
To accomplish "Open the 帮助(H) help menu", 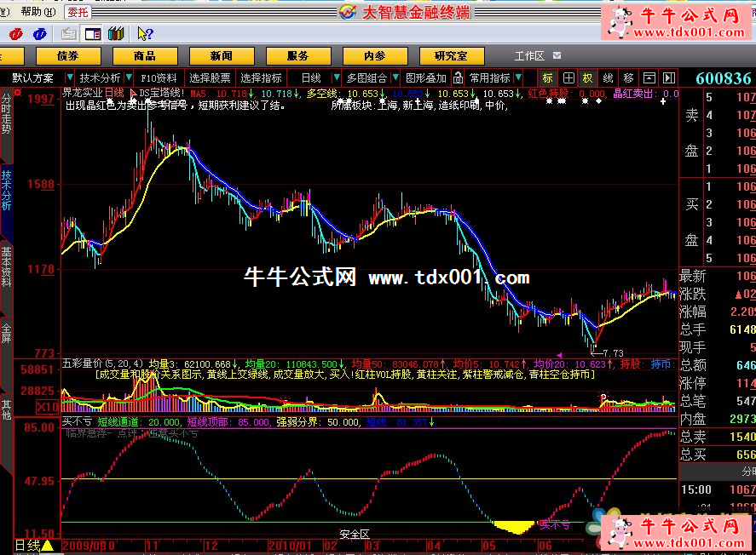I will coord(38,12).
